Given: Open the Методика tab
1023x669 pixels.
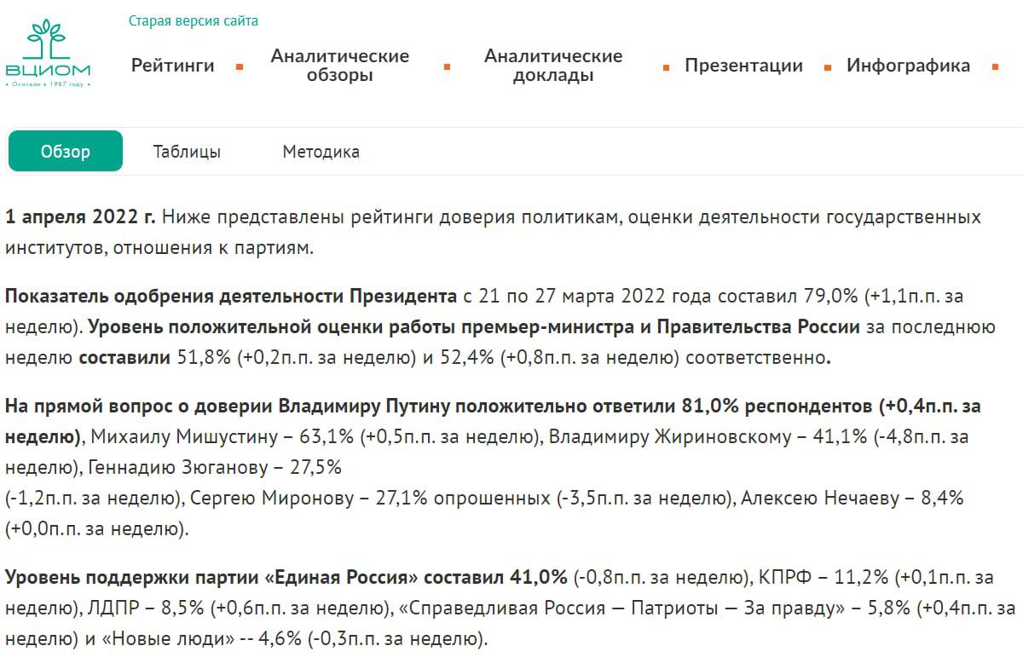Looking at the screenshot, I should 321,151.
